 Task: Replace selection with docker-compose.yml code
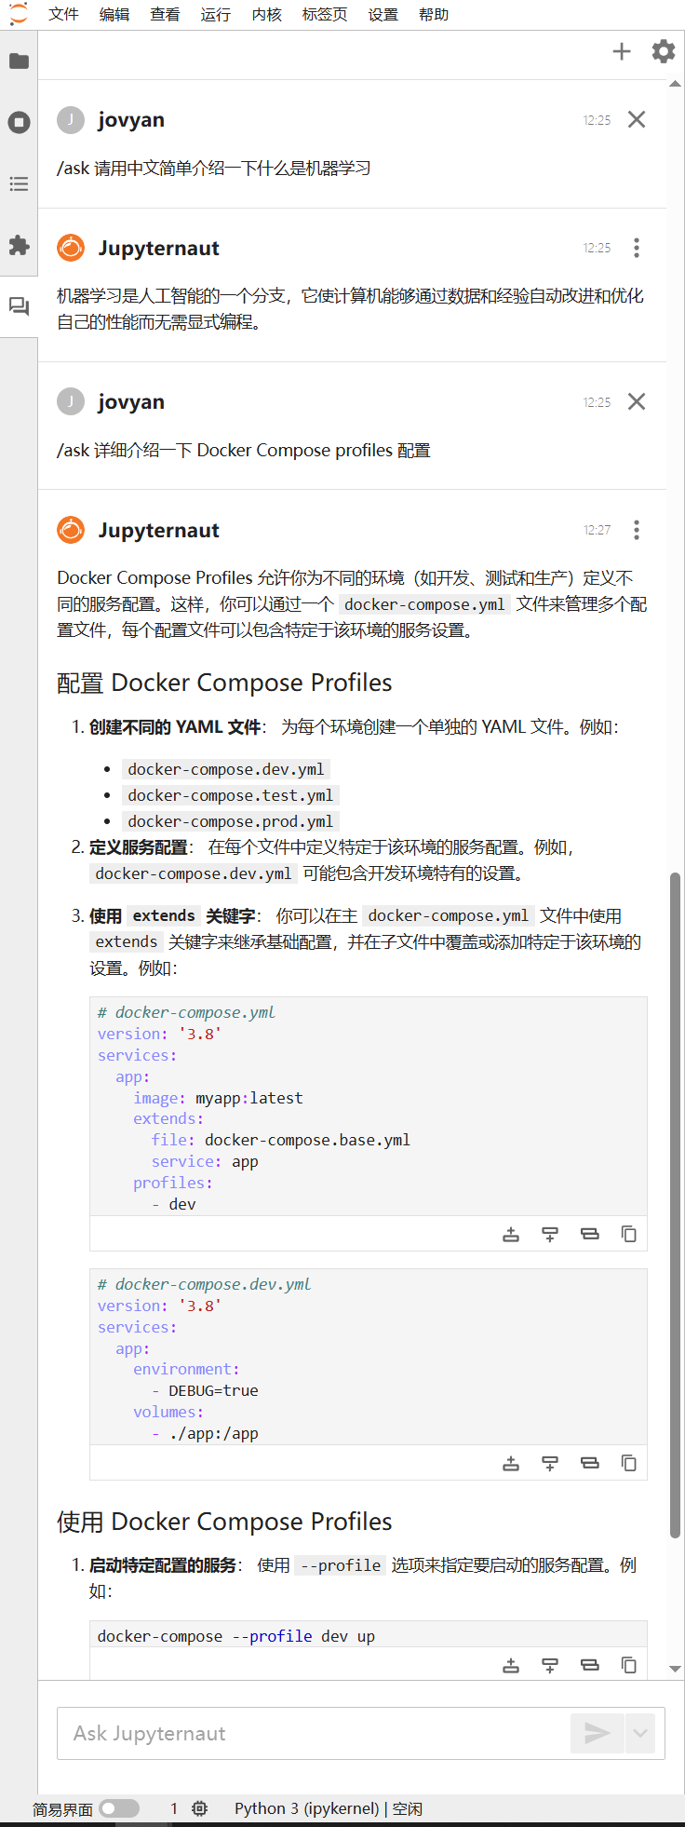590,1234
